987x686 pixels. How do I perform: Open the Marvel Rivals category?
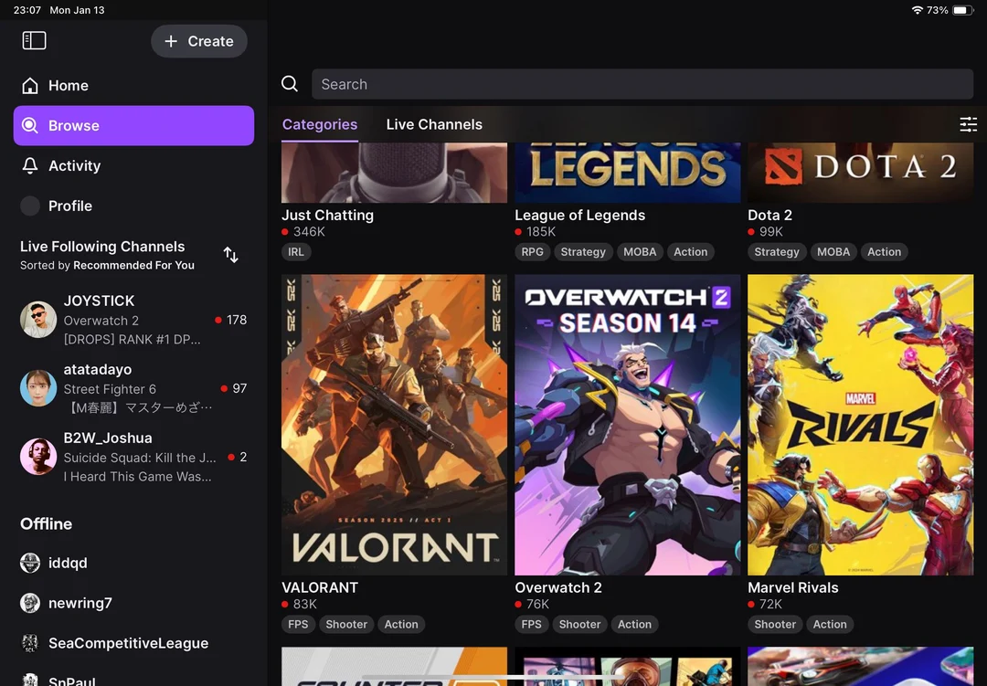pos(860,423)
